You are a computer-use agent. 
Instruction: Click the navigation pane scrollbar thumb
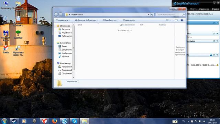pyautogui.click(x=74, y=48)
